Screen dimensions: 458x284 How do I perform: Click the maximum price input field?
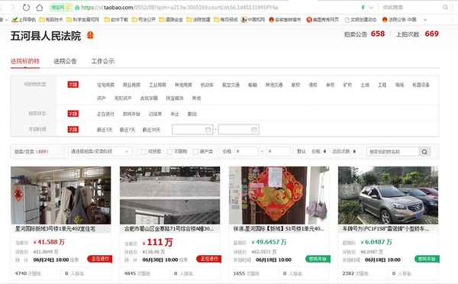pos(279,151)
